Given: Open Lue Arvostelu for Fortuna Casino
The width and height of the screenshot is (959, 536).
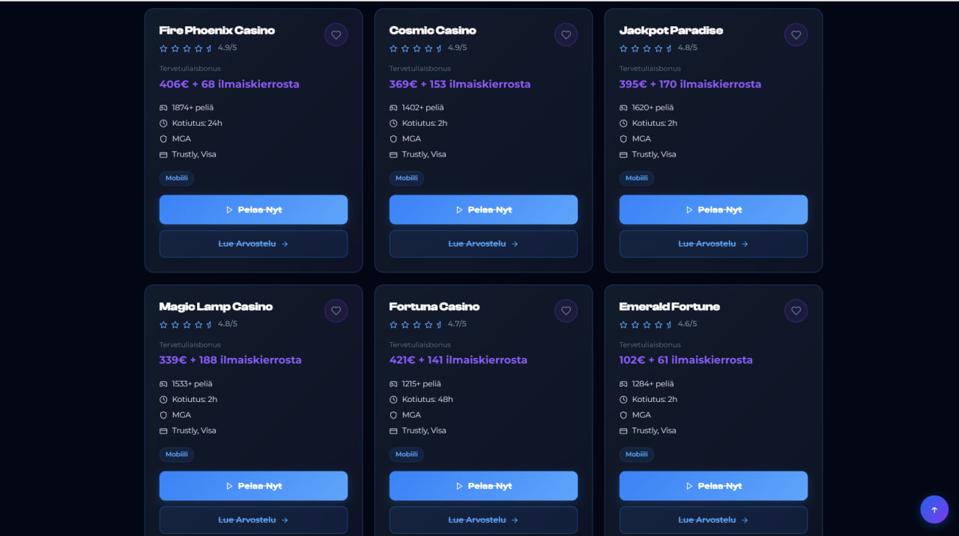Looking at the screenshot, I should pyautogui.click(x=483, y=520).
